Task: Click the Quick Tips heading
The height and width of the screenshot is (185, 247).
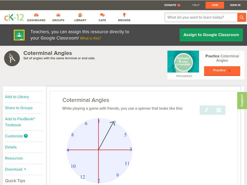Action: pyautogui.click(x=15, y=181)
